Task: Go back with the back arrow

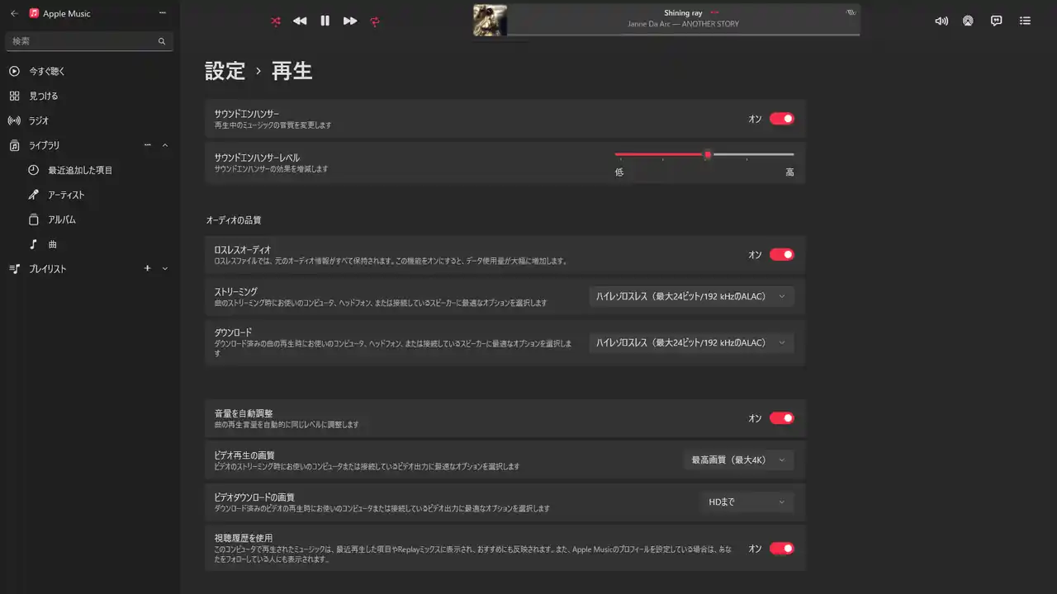Action: tap(14, 13)
